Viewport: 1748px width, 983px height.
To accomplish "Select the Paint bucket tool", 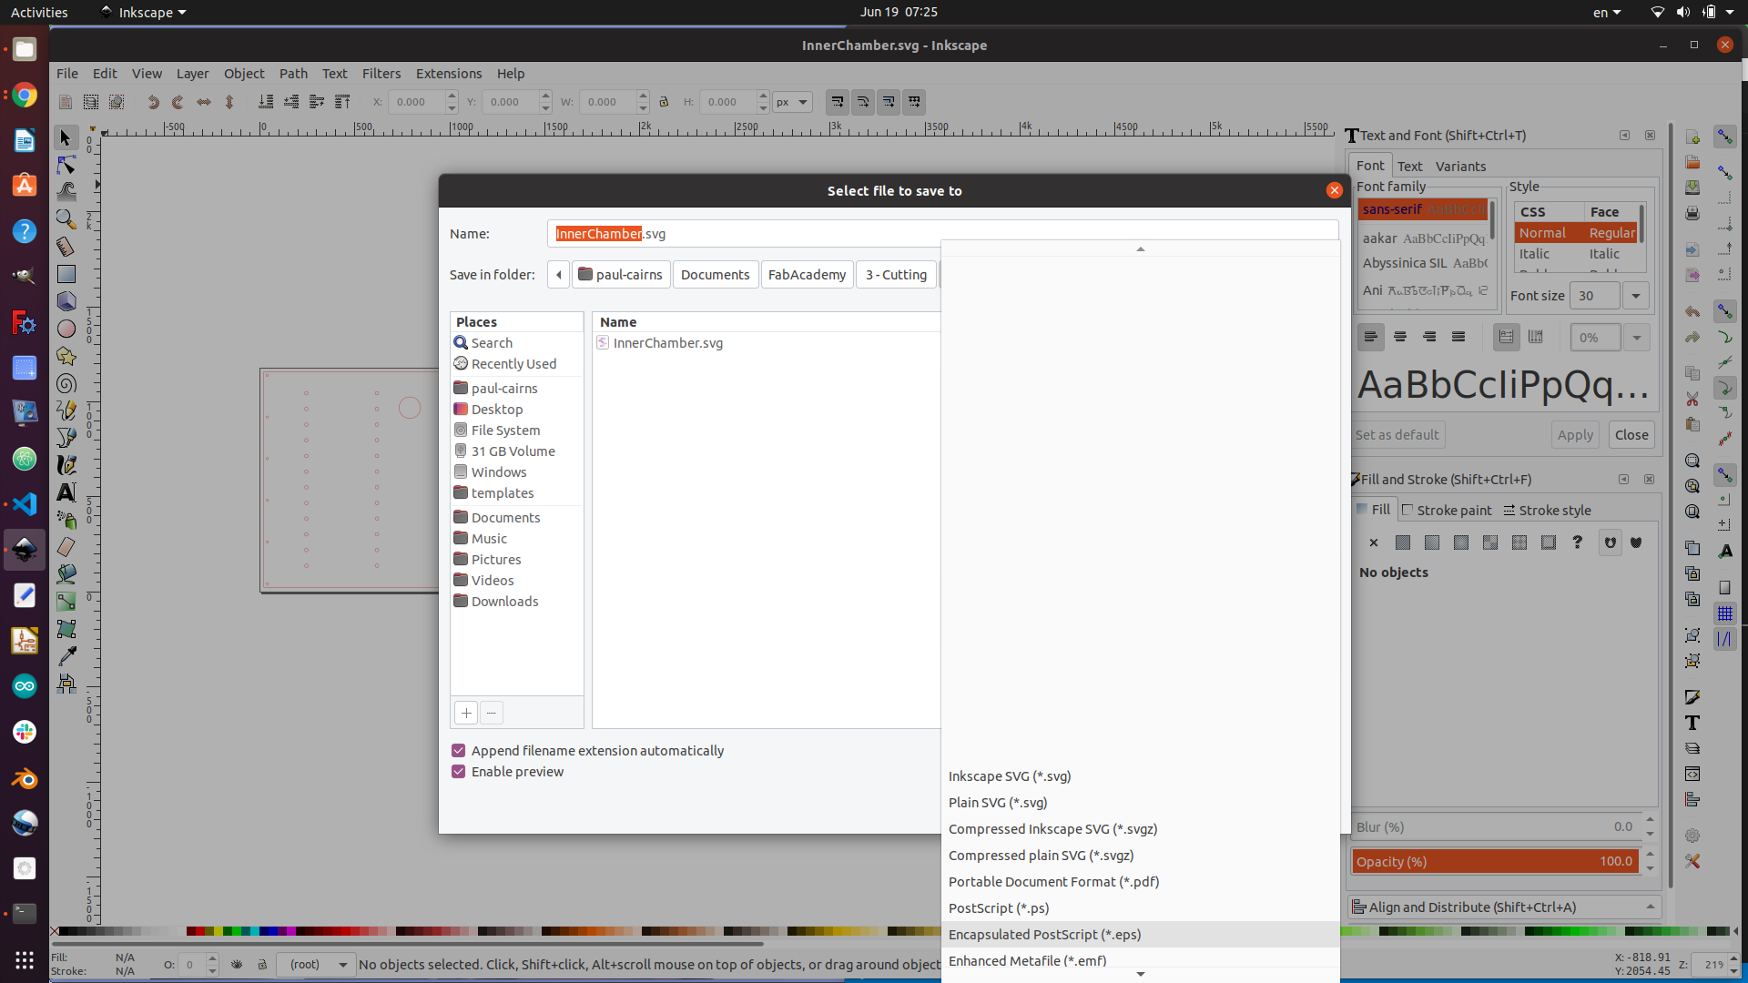I will [x=66, y=574].
